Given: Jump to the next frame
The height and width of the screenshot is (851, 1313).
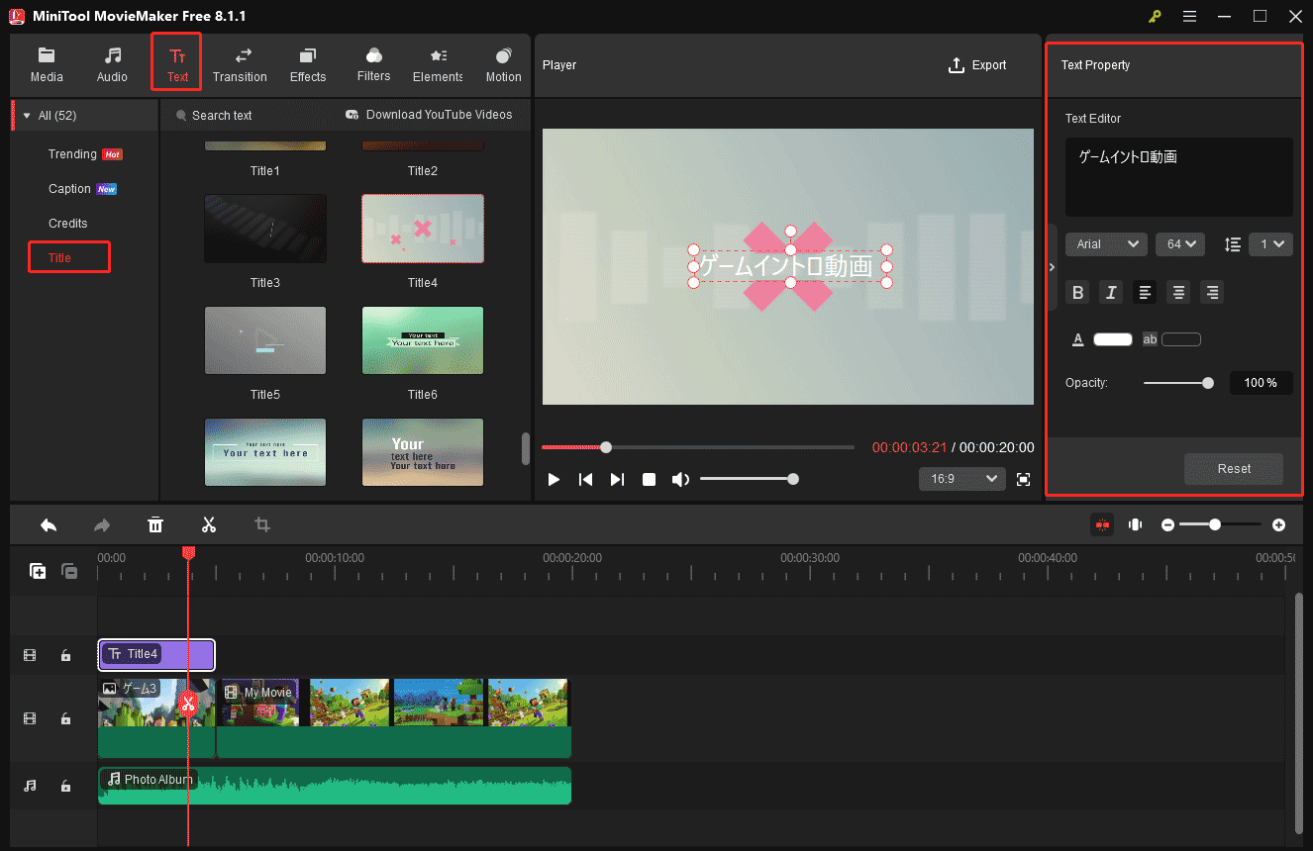Looking at the screenshot, I should (617, 479).
